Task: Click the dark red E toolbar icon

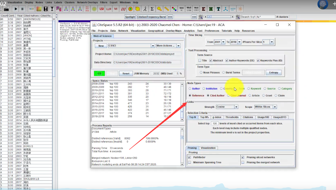Action: pos(204,9)
